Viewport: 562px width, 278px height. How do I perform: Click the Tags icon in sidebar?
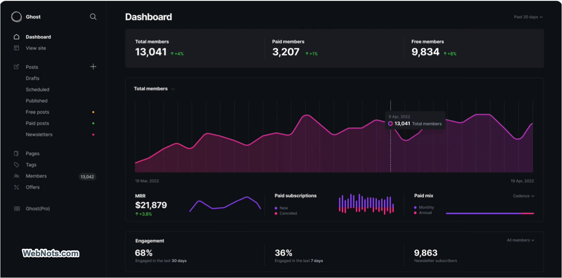pos(17,165)
